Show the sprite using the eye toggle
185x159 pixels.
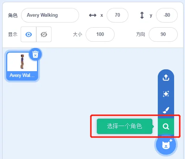click(29, 34)
